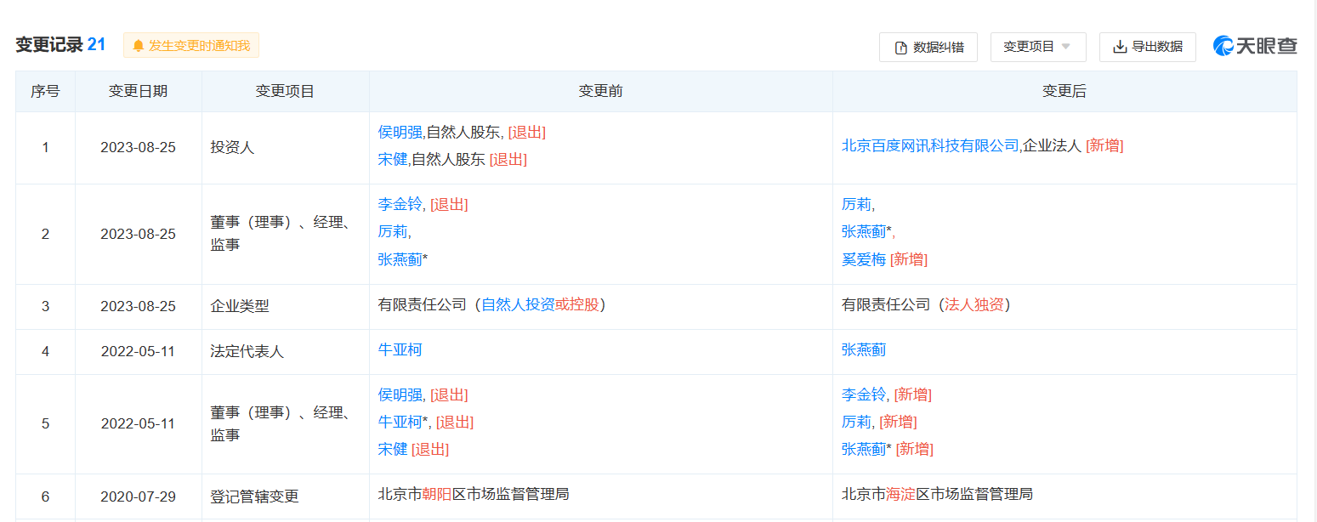Click 自然人投资 link in enterprise type
Image resolution: width=1317 pixels, height=522 pixels.
click(518, 304)
